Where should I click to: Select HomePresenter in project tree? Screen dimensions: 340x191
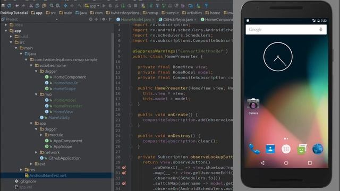point(67,106)
